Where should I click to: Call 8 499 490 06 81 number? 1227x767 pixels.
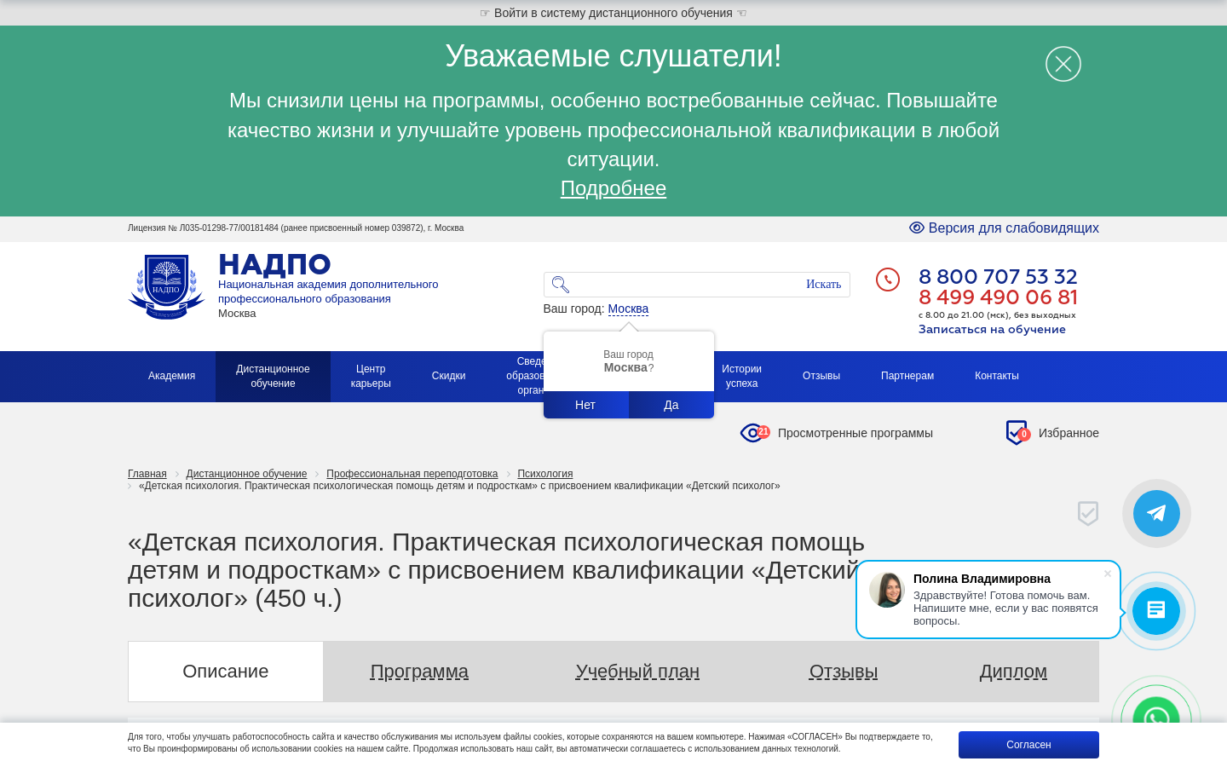click(998, 297)
